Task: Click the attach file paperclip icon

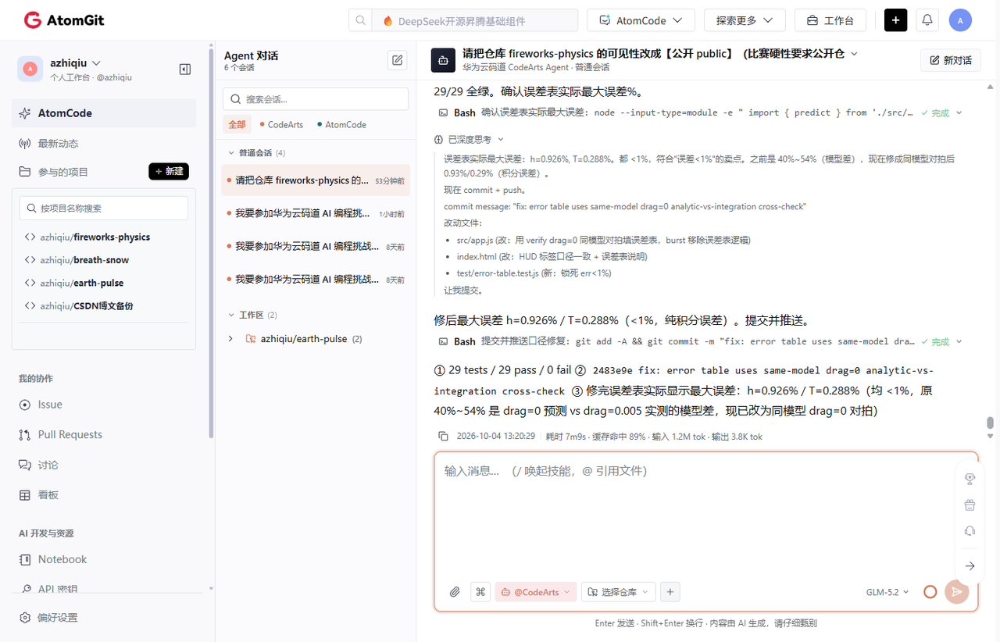Action: click(455, 592)
